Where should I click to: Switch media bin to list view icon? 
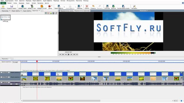53,13
